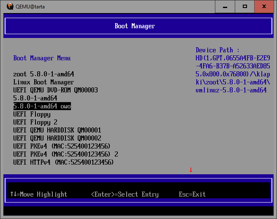This screenshot has width=277, height=219.
Task: Click highlighted 5.8.0-1-amd64 owo entry
Action: pyautogui.click(x=42, y=106)
